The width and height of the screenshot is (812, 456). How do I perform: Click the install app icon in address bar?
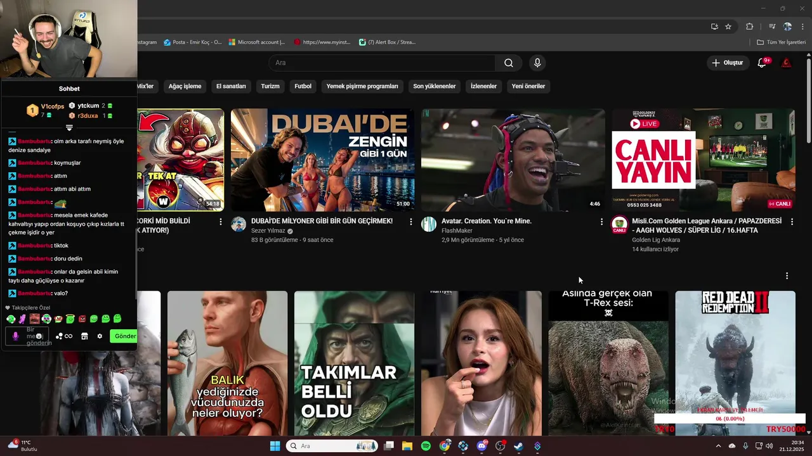pos(714,27)
